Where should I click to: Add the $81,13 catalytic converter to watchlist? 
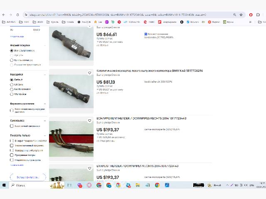(x=89, y=73)
